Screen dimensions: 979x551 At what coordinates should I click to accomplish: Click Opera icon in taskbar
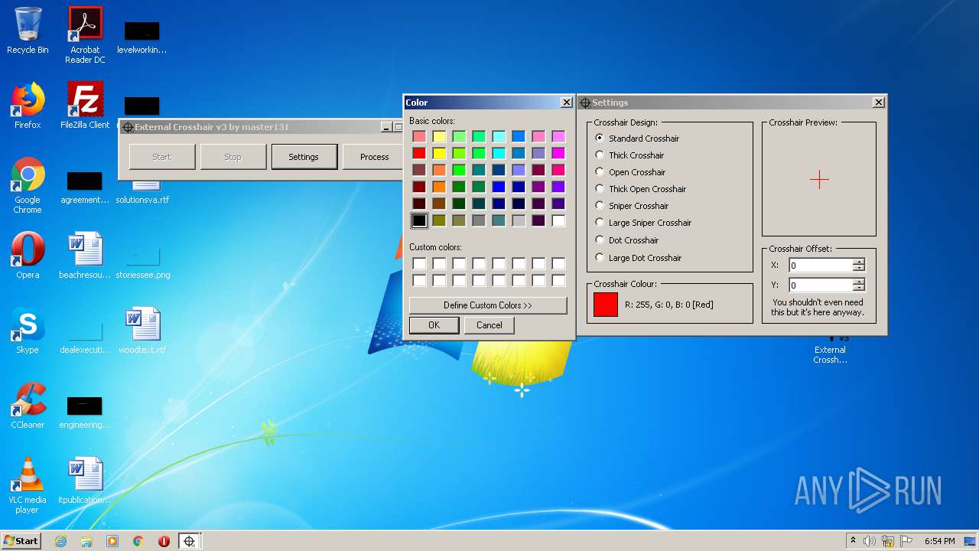tap(164, 541)
